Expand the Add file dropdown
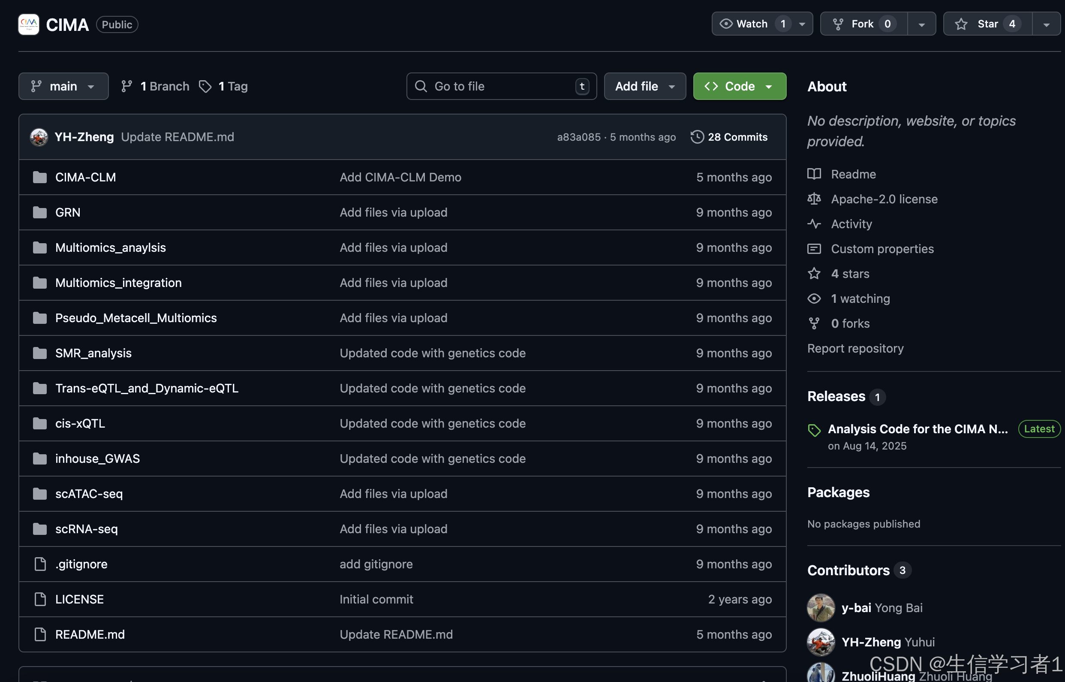This screenshot has width=1065, height=682. [x=644, y=86]
